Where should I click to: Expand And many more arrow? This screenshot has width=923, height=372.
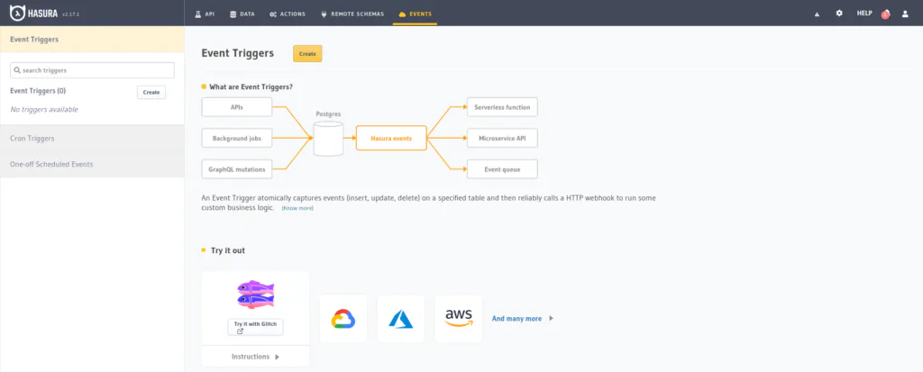click(x=551, y=319)
